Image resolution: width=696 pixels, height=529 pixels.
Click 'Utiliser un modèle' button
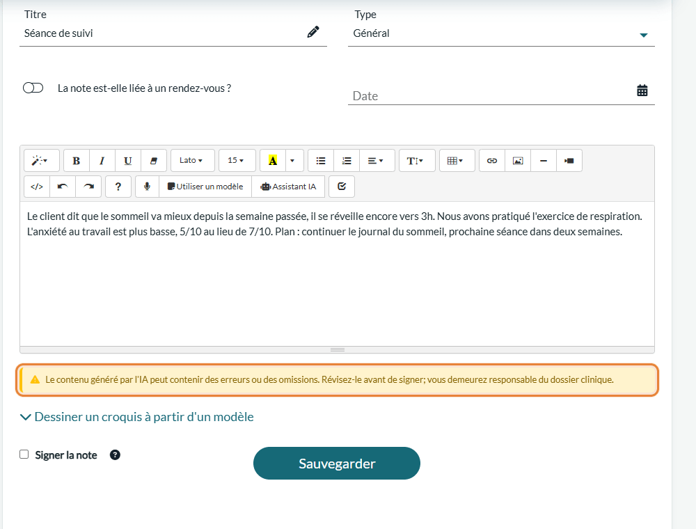(205, 187)
